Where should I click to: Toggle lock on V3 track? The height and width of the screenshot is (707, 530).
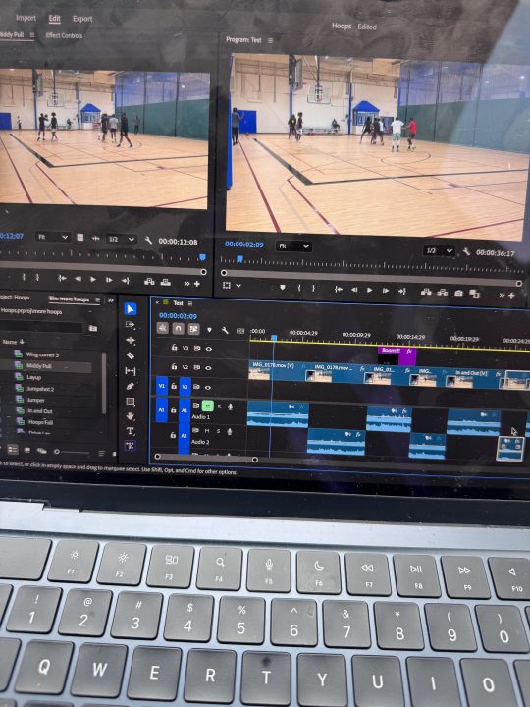click(x=174, y=348)
